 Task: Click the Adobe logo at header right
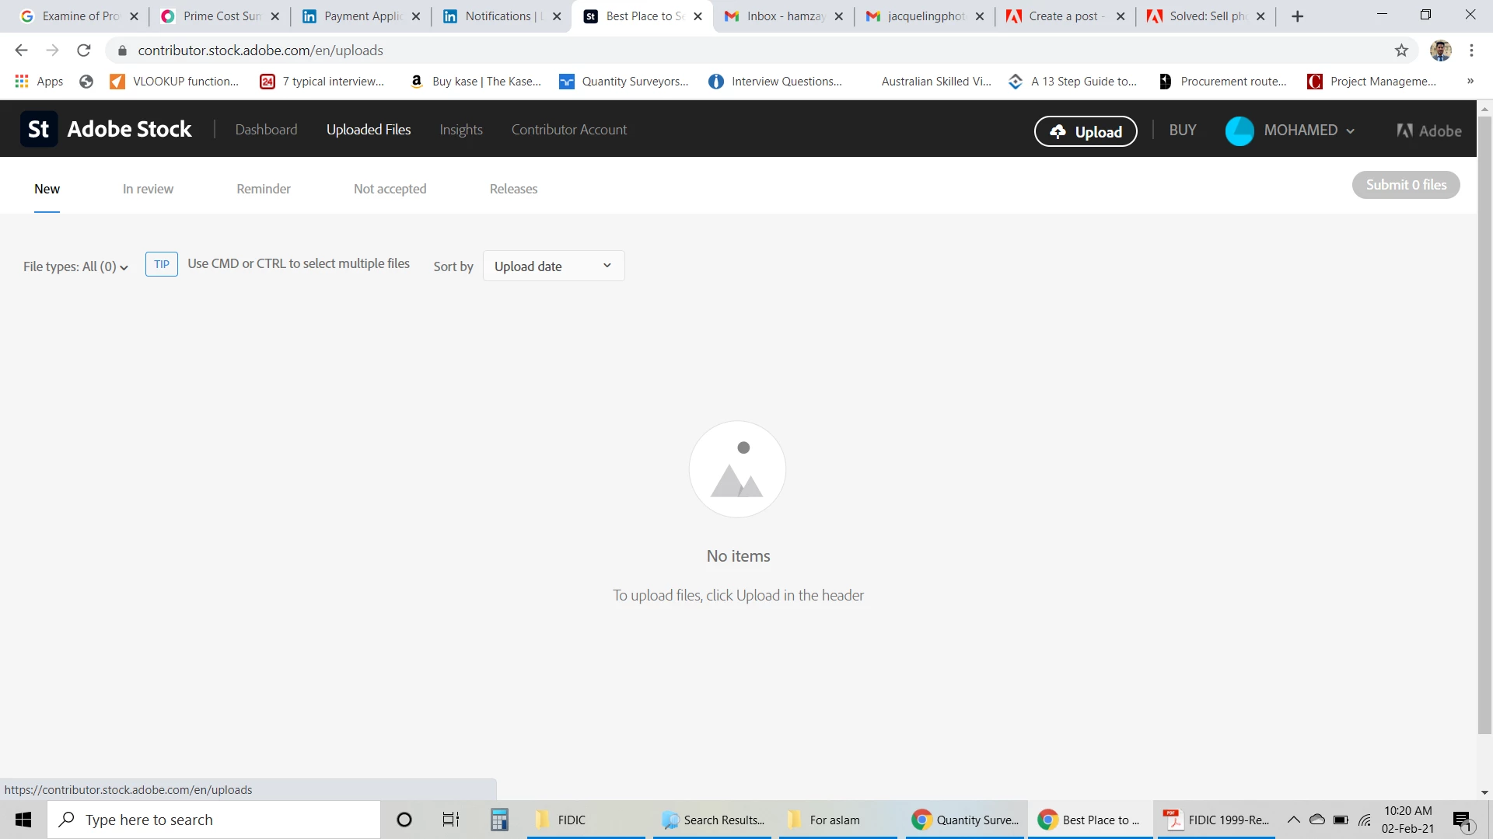tap(1429, 131)
